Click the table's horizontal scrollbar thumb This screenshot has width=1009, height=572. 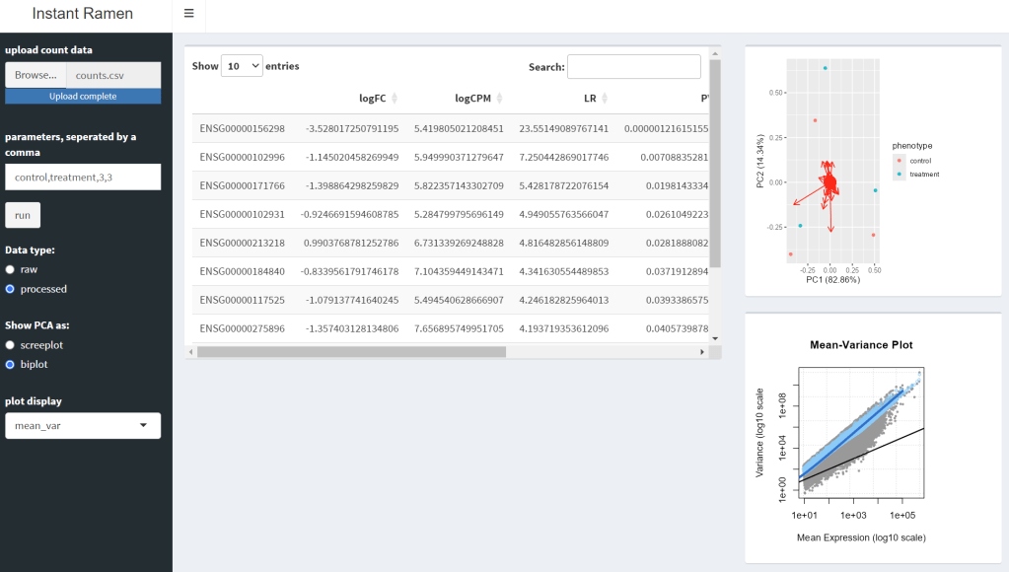point(350,352)
